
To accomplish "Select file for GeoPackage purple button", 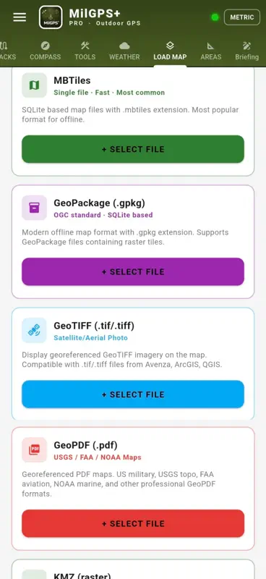I will point(133,272).
